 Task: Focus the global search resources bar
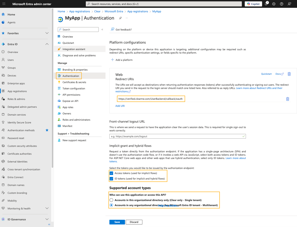click(164, 4)
